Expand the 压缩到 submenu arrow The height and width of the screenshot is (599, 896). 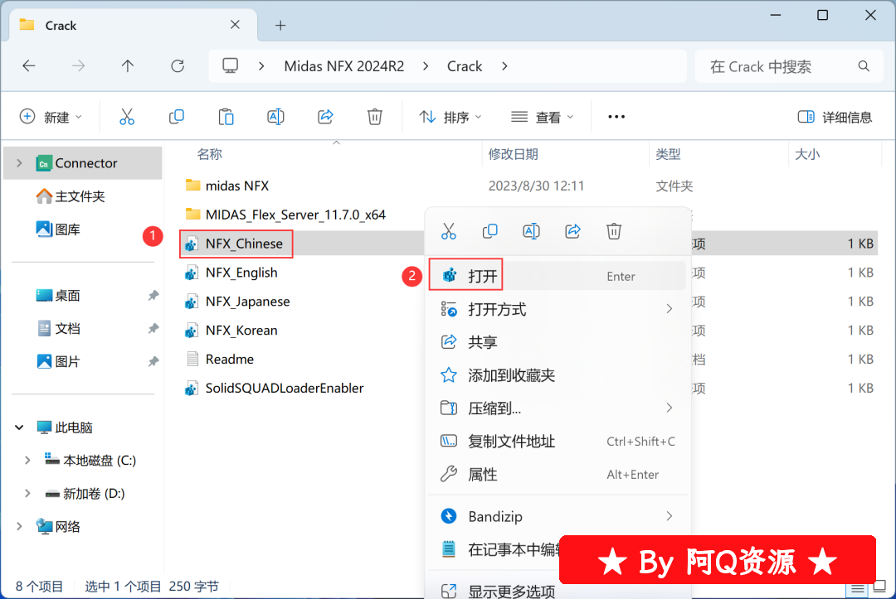(670, 408)
